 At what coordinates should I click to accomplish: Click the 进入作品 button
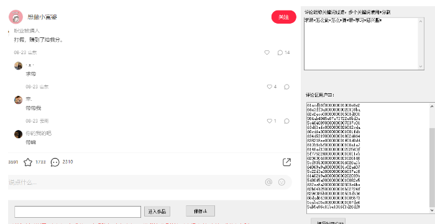157,212
